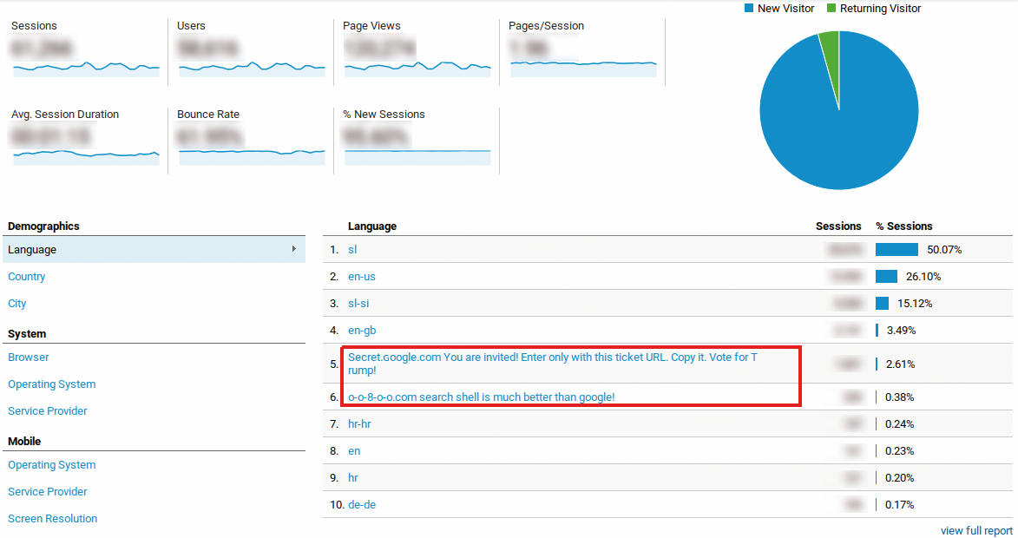Screen dimensions: 1018x538
Task: Open the o-o-8-o-o.com spam language entry
Action: pos(481,397)
